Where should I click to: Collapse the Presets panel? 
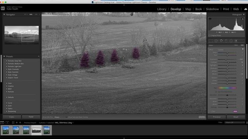tap(4, 56)
